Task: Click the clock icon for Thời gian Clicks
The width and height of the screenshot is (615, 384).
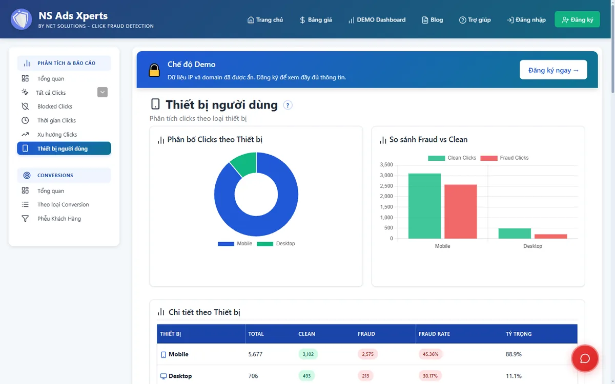Action: [25, 120]
